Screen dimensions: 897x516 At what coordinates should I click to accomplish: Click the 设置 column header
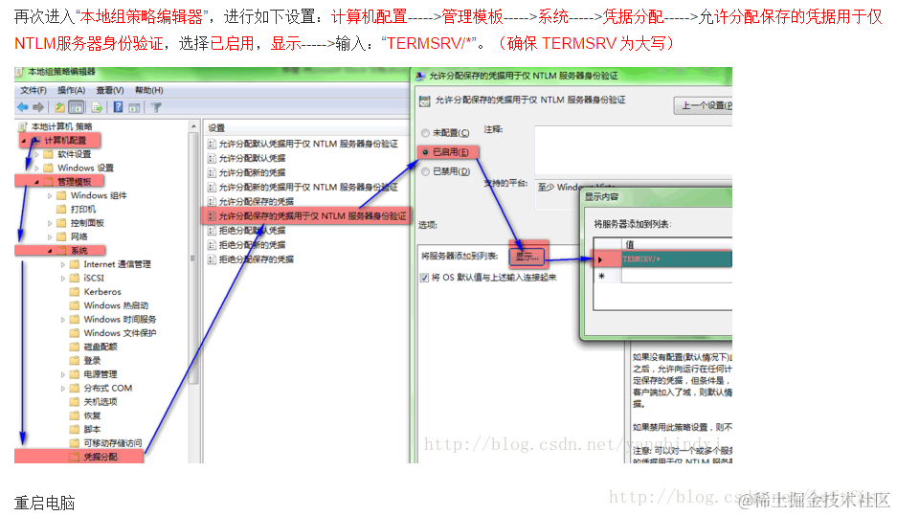pos(307,128)
